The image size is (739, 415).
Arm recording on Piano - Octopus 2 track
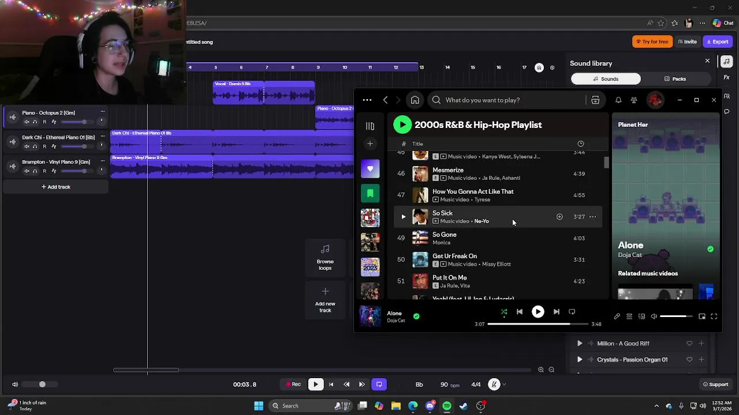[44, 122]
